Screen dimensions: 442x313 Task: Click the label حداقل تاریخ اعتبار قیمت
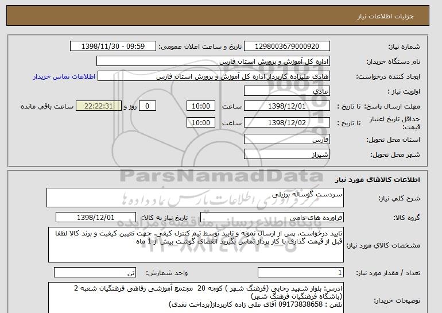point(395,123)
